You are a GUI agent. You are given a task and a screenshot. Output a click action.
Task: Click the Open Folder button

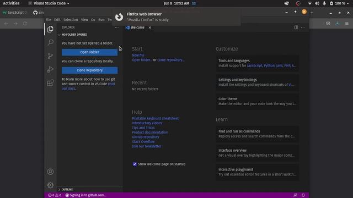89,52
